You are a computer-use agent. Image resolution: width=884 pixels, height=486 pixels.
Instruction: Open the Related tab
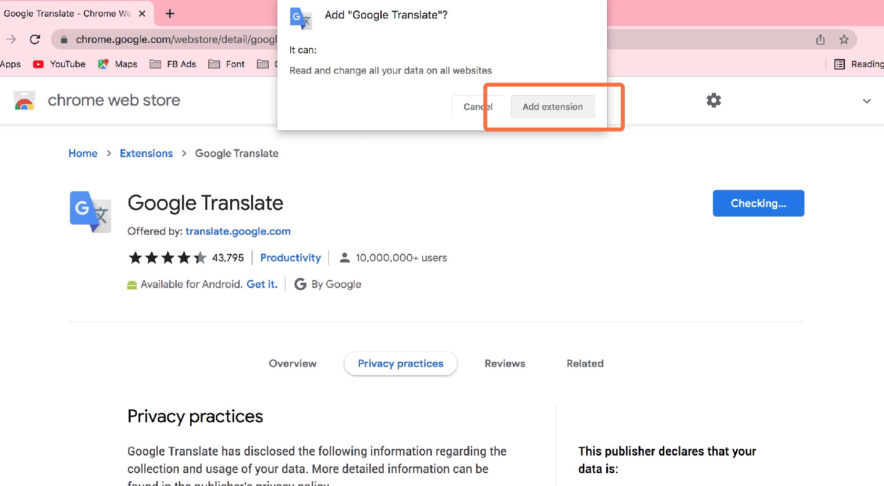click(x=585, y=364)
